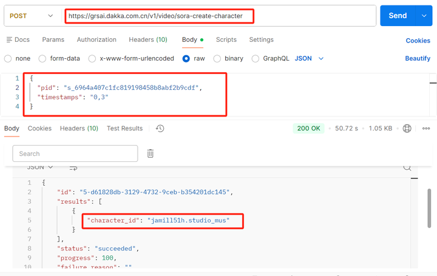The width and height of the screenshot is (437, 276).
Task: Open the response Headers (10) tab
Action: click(79, 129)
